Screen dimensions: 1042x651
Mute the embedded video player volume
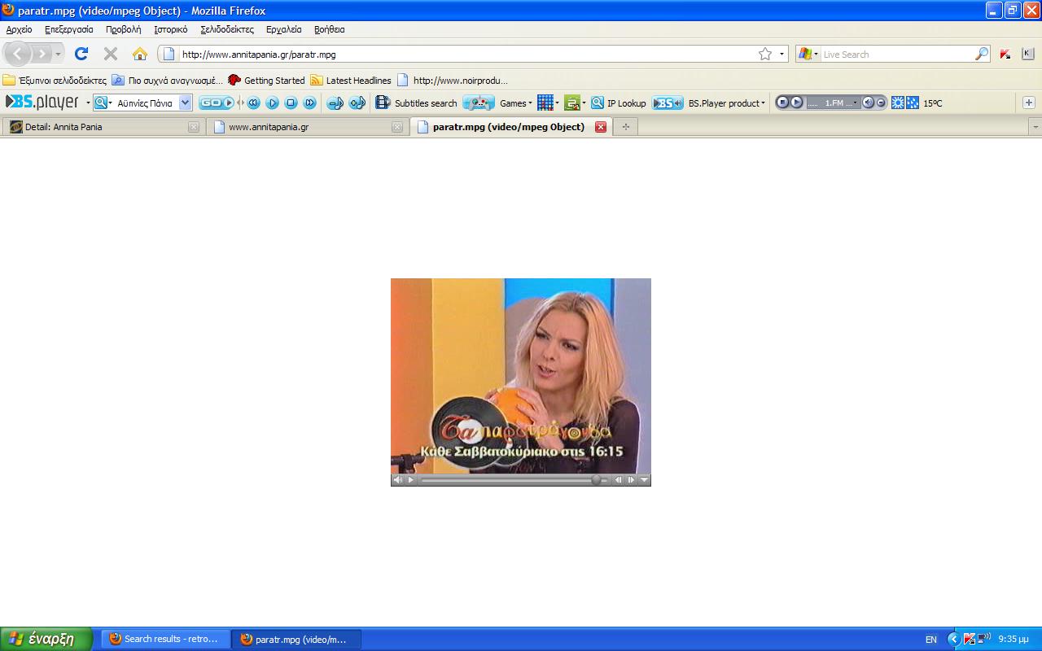click(398, 480)
